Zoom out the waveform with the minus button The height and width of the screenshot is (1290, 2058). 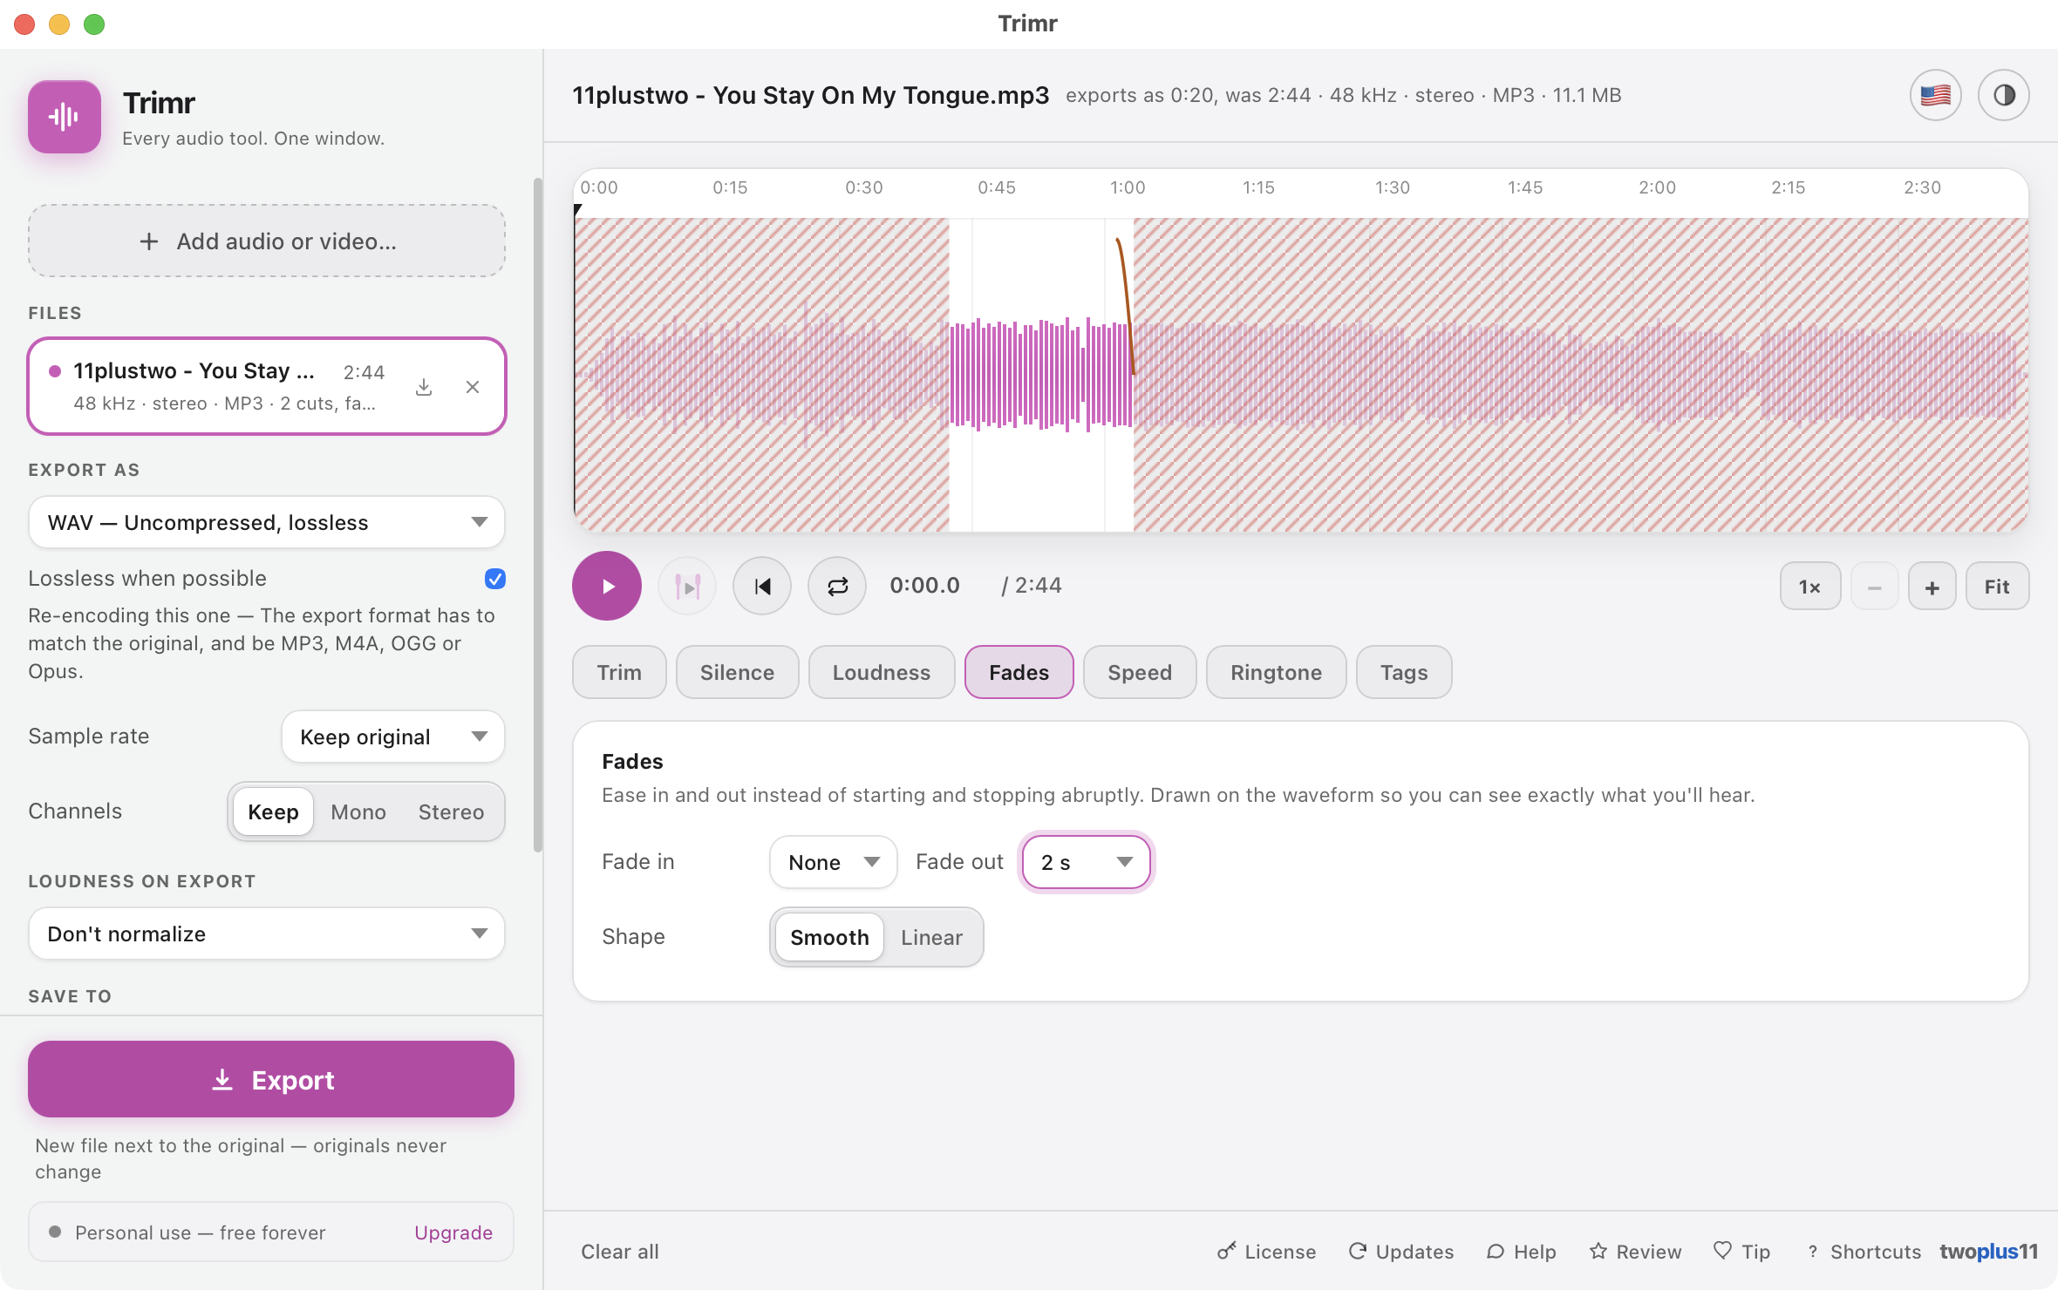coord(1875,587)
